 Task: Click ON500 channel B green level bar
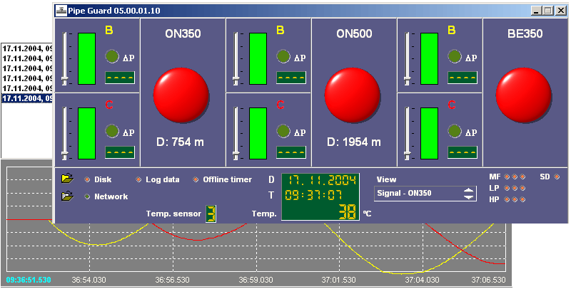pyautogui.click(x=258, y=59)
